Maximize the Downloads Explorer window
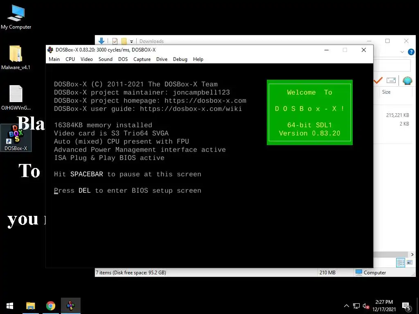The width and height of the screenshot is (419, 314). tap(387, 41)
